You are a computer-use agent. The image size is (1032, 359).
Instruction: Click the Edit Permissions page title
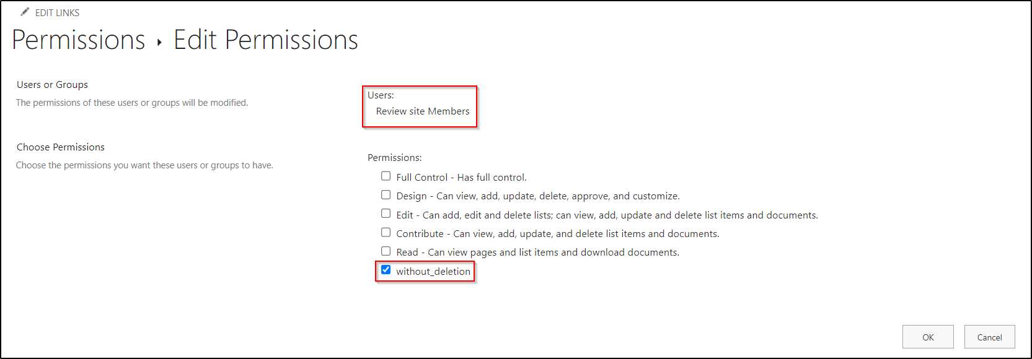[x=266, y=40]
